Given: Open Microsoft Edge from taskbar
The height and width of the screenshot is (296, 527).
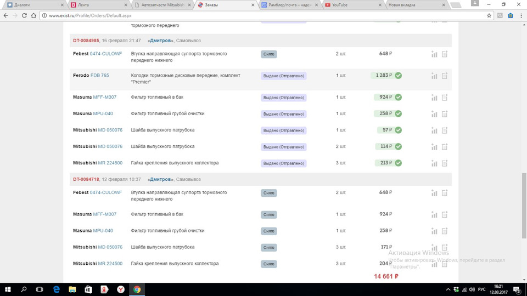Looking at the screenshot, I should click(56, 289).
